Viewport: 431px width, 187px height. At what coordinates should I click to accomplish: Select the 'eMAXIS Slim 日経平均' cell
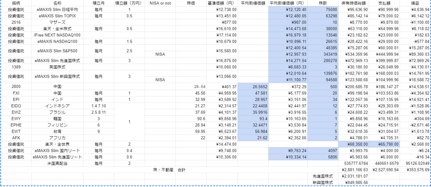pos(57,9)
